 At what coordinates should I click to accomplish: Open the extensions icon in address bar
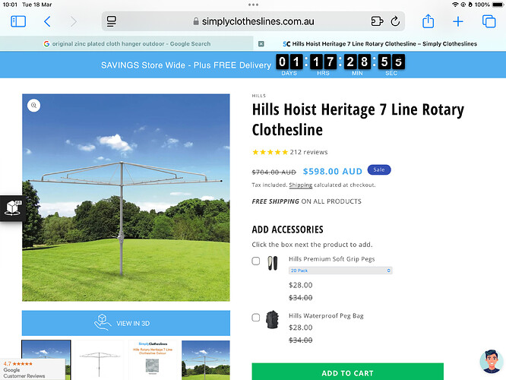(x=377, y=21)
